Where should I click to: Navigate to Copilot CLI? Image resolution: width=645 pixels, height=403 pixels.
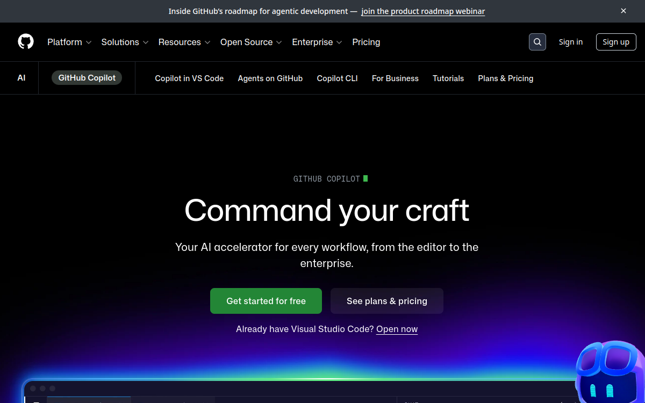(337, 78)
